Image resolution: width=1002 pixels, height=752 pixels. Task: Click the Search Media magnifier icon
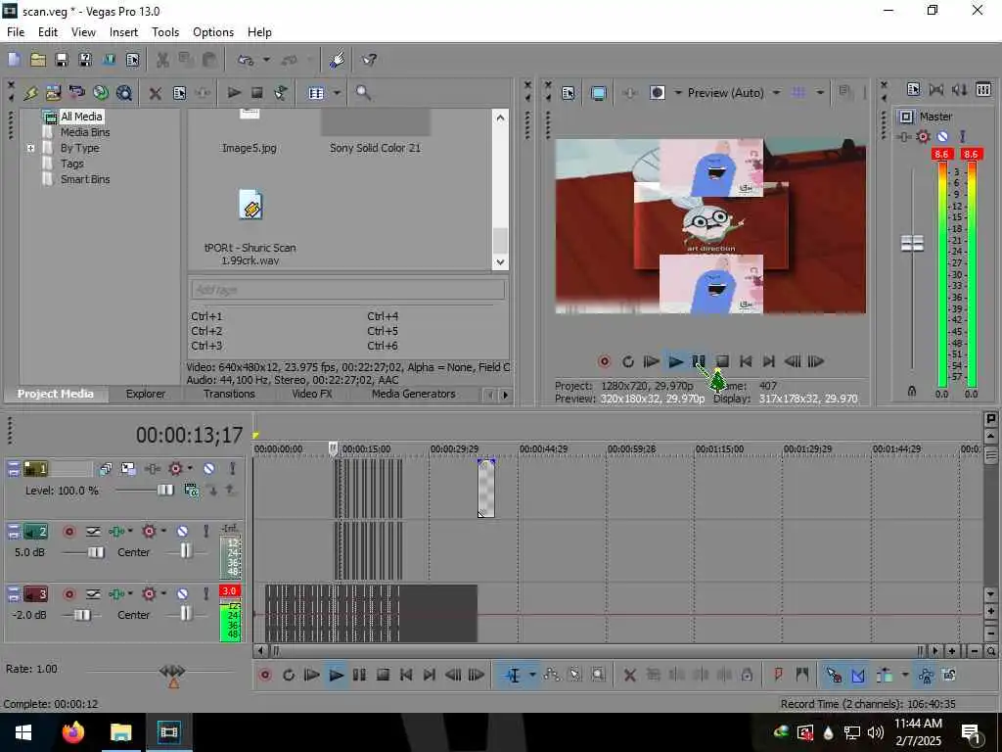click(x=363, y=93)
